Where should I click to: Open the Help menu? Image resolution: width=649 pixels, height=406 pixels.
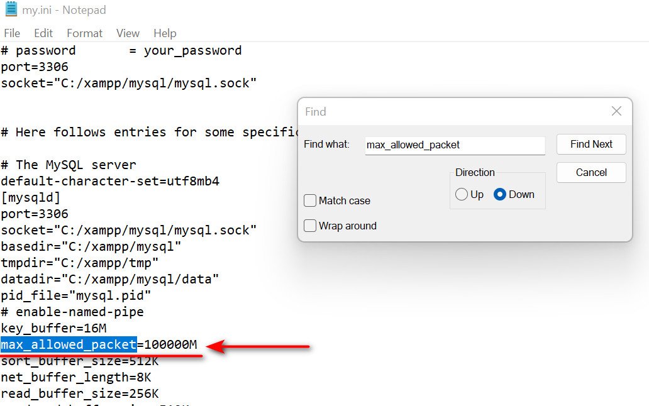point(165,33)
